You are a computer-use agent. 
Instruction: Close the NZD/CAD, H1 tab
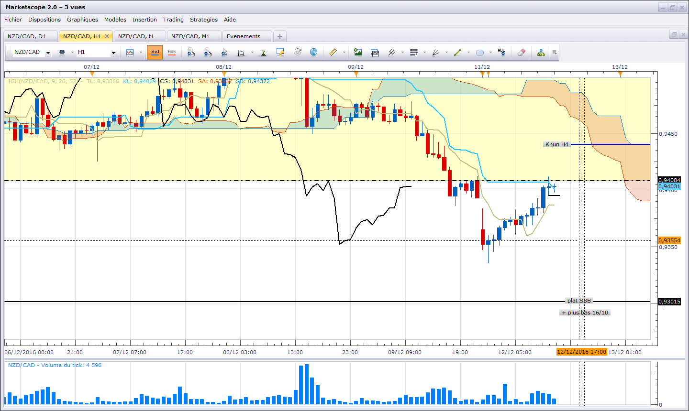tap(107, 36)
